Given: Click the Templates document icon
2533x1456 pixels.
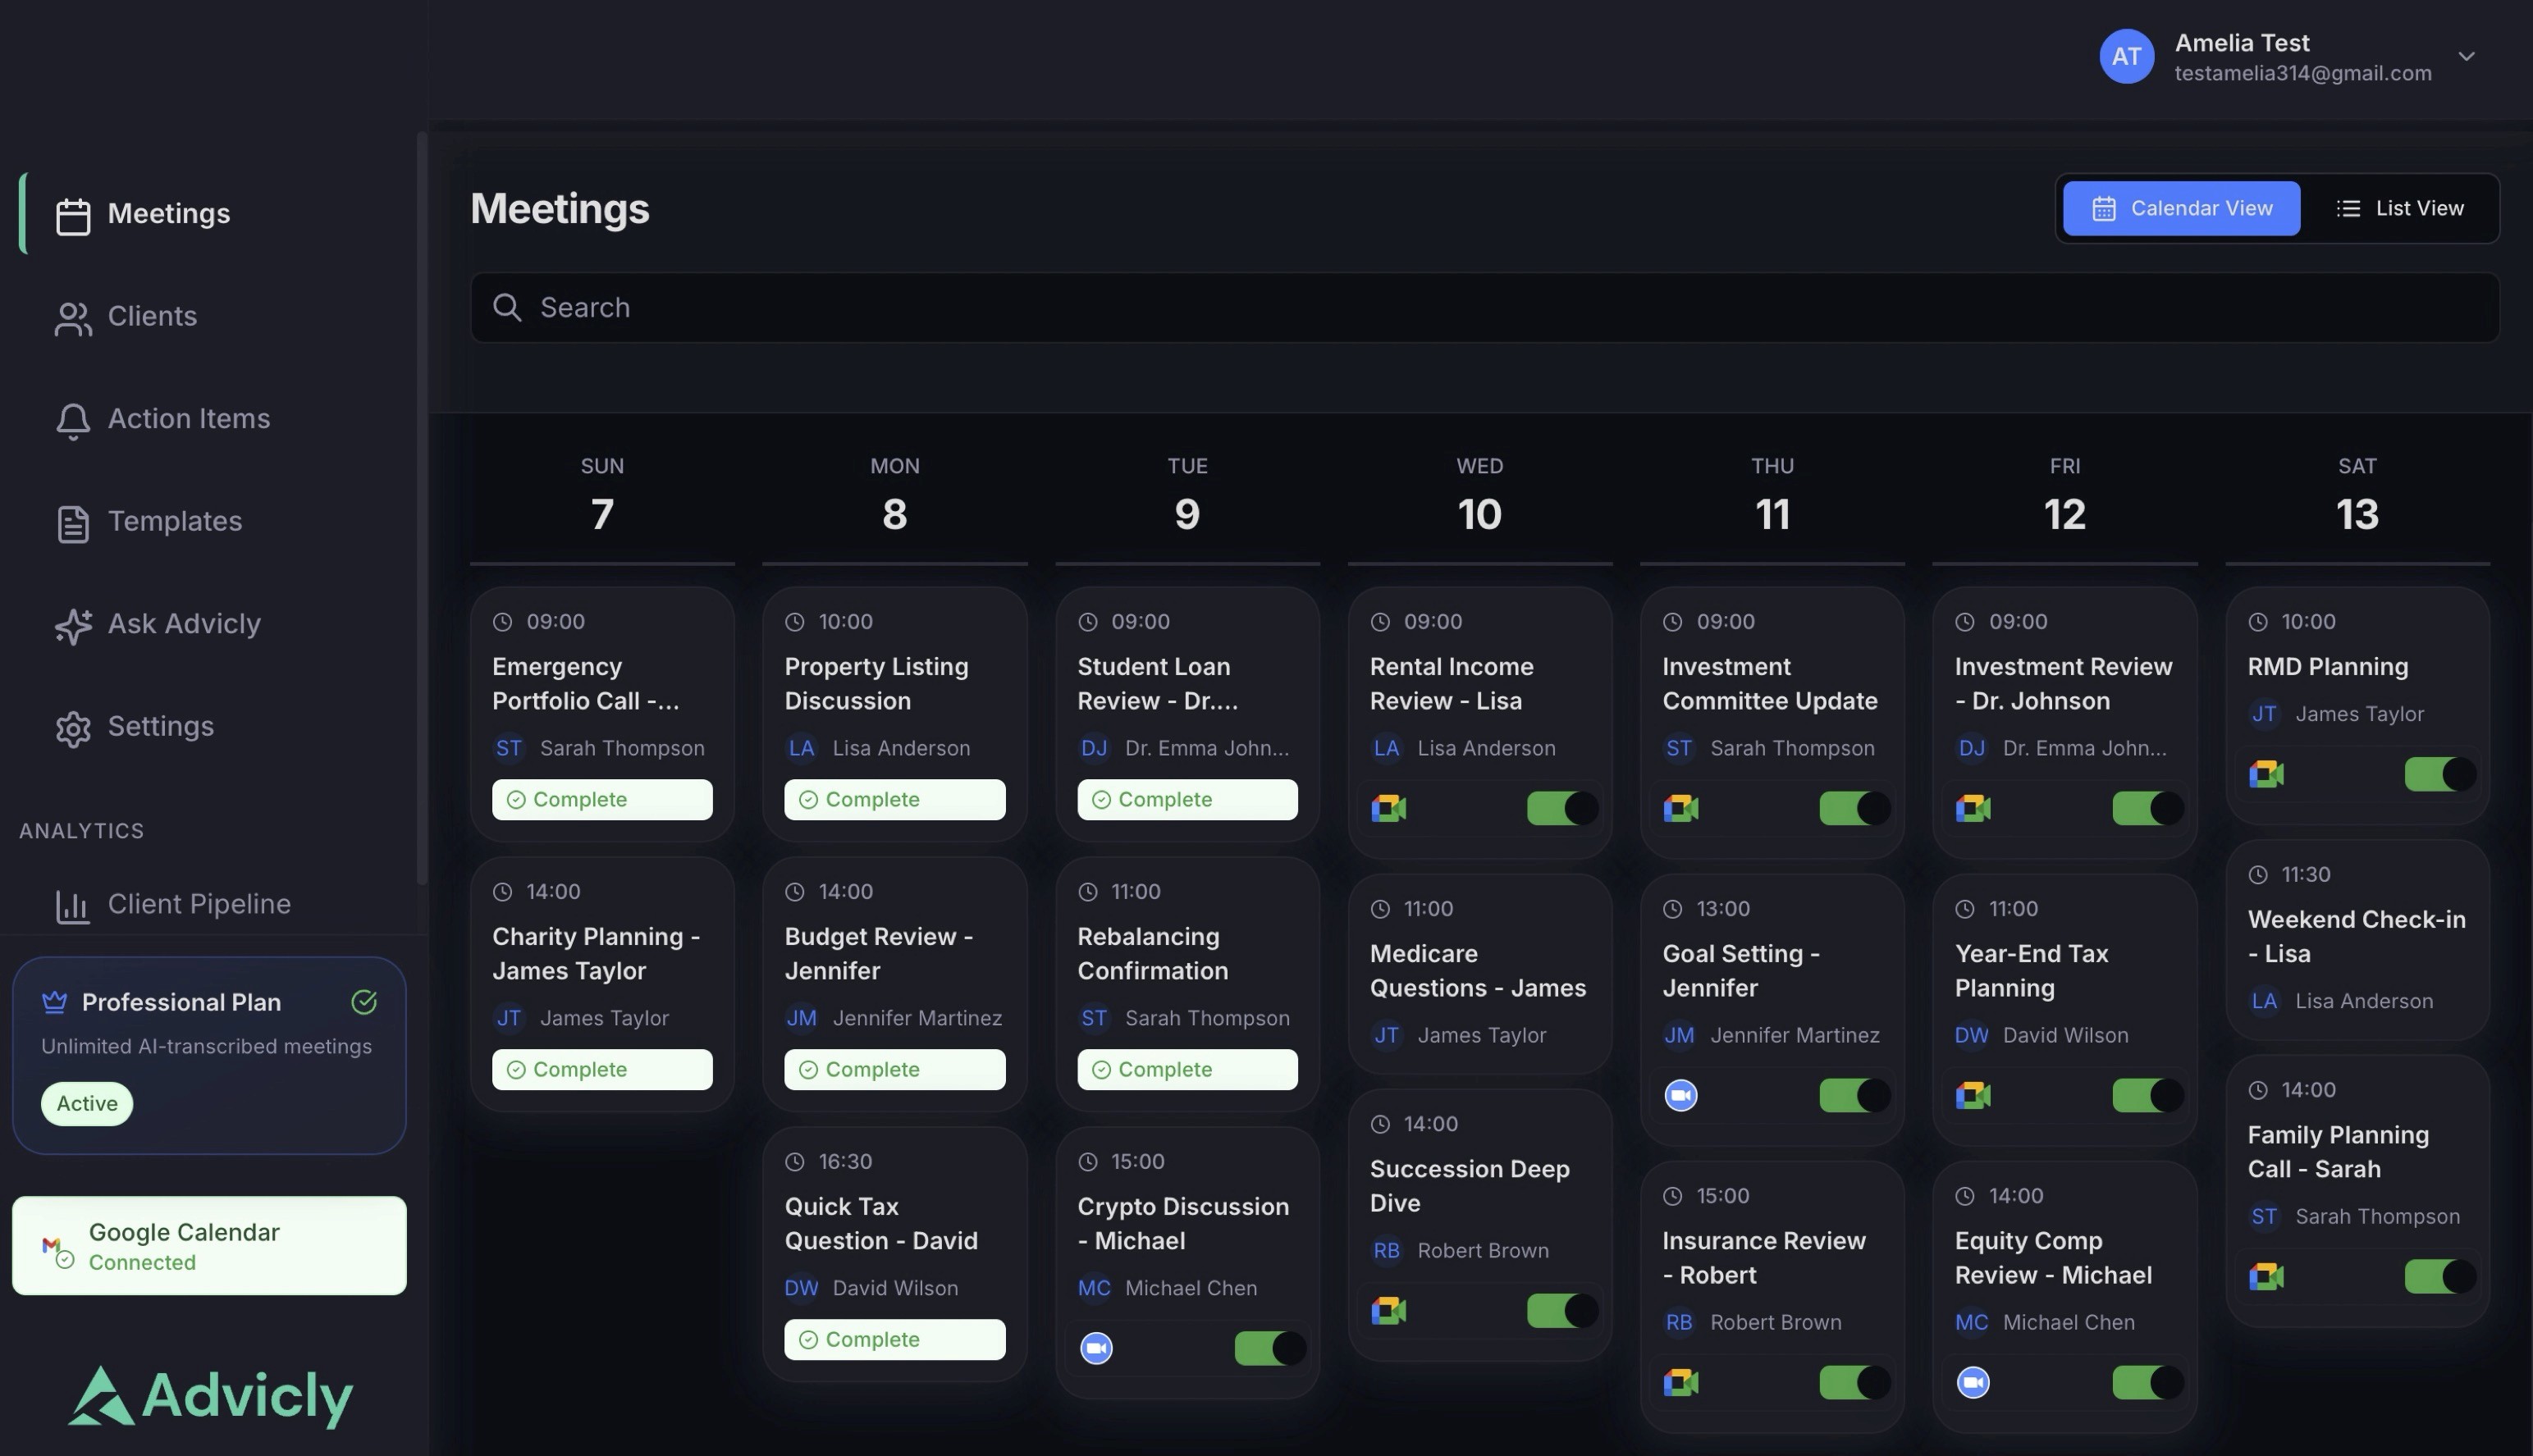Looking at the screenshot, I should tap(72, 521).
